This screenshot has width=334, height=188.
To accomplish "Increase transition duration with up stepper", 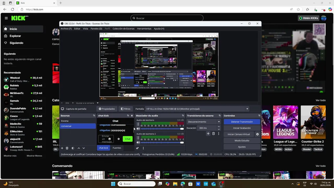I will point(219,127).
